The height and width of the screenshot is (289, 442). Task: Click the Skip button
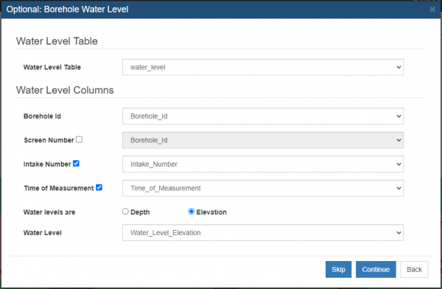(338, 269)
